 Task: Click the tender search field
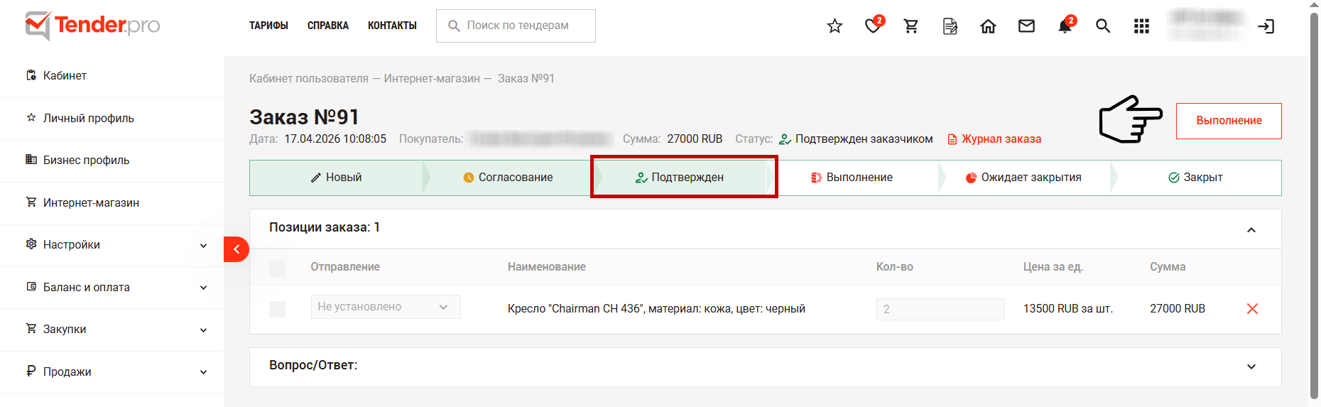pyautogui.click(x=516, y=26)
